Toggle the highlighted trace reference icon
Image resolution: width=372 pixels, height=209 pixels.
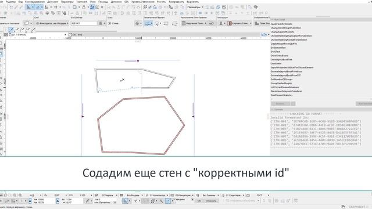(92, 7)
